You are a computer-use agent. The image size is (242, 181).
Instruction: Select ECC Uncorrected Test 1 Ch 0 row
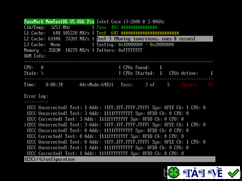(x=108, y=148)
